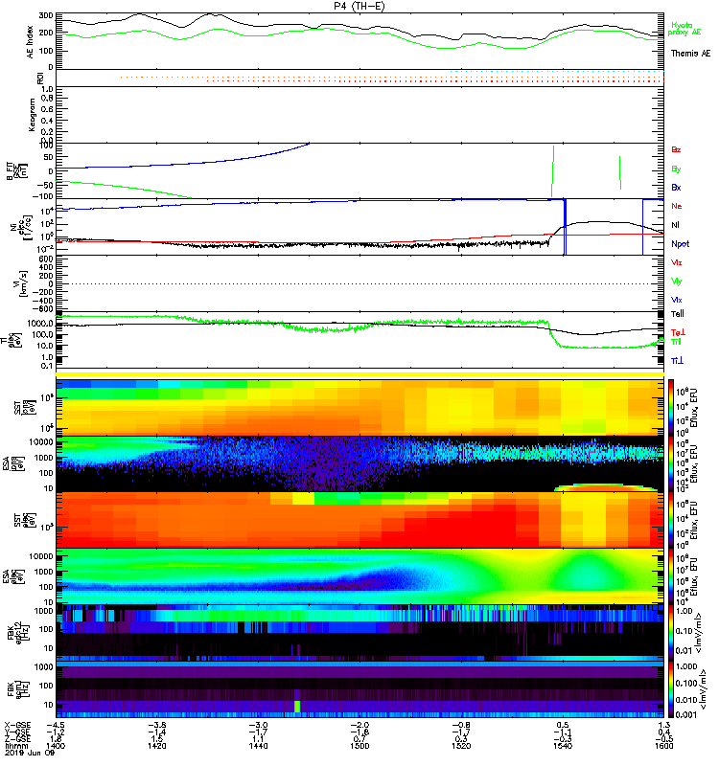Click "Eflux, EFU" label beside SST ion colorbar
The width and height of the screenshot is (719, 766).
693,408
